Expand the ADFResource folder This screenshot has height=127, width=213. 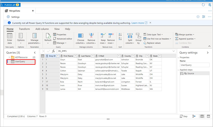[9, 57]
